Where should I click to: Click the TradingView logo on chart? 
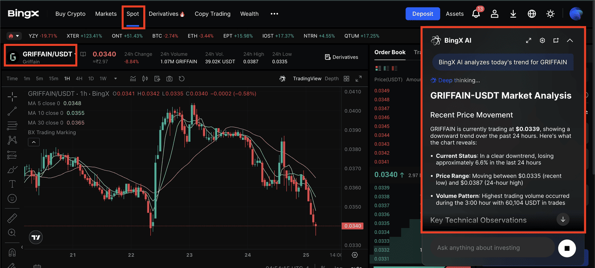point(36,237)
